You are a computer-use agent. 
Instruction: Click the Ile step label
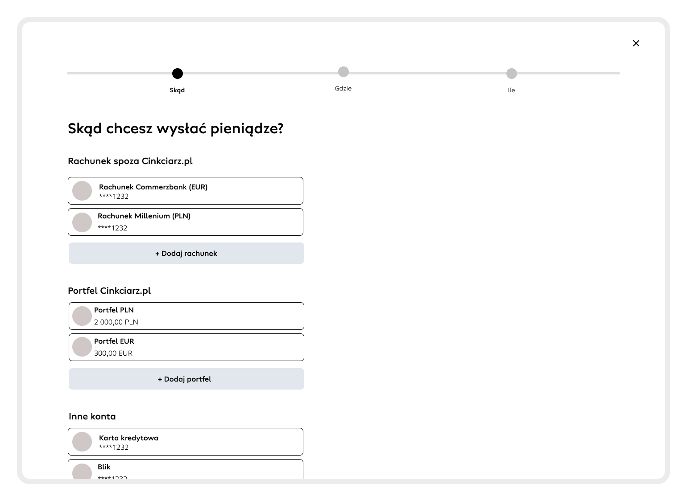pyautogui.click(x=512, y=90)
